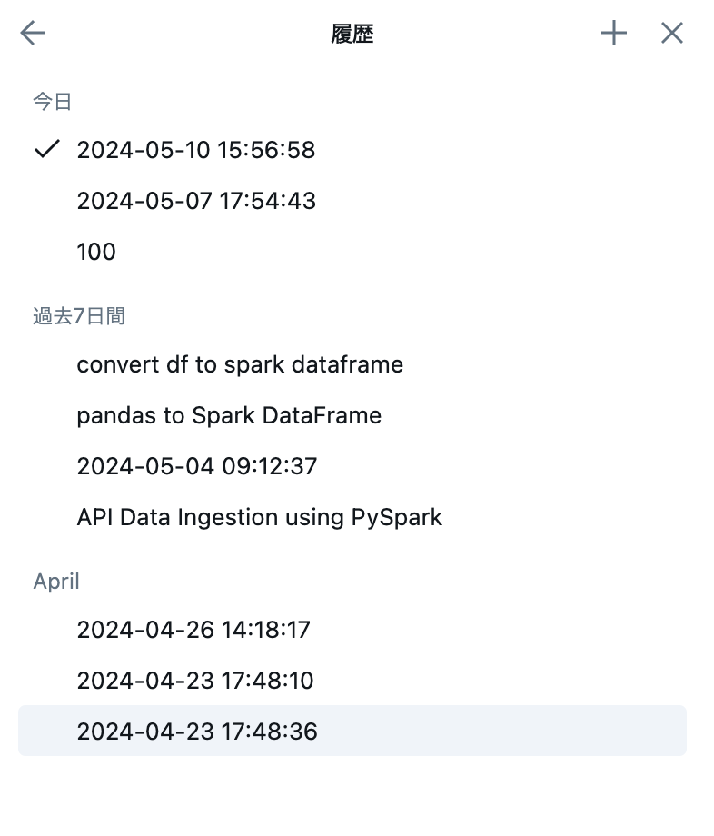Image resolution: width=714 pixels, height=836 pixels.
Task: Select the 2024-04-26 14:18:17 history entry
Action: (193, 630)
